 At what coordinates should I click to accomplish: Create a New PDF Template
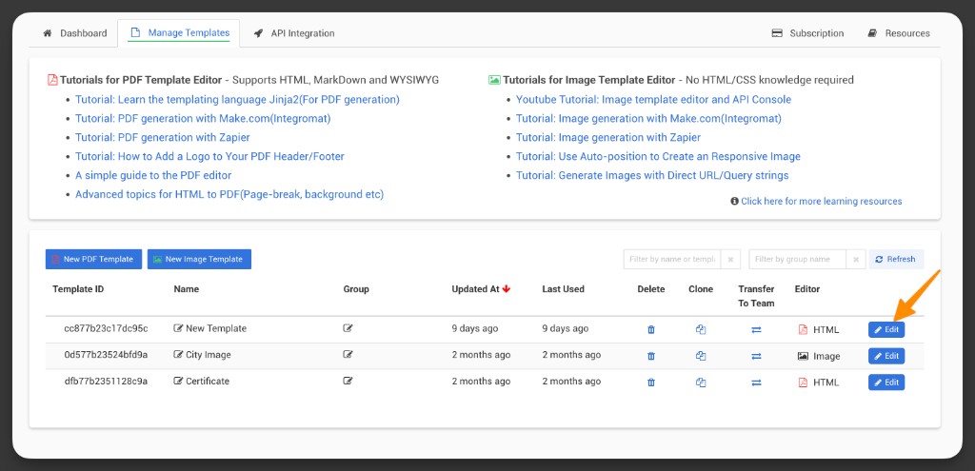(x=93, y=259)
